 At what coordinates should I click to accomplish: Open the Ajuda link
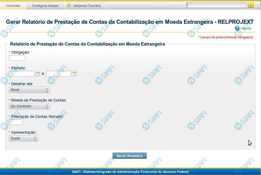(x=246, y=28)
